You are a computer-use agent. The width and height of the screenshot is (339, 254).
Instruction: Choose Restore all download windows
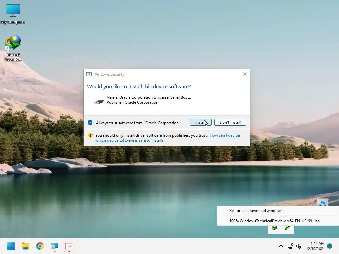(278, 211)
